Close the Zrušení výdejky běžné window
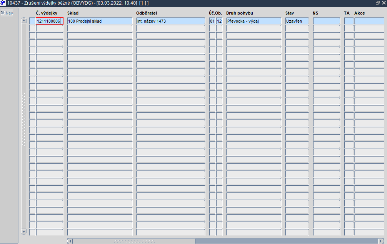 [x=384, y=3]
